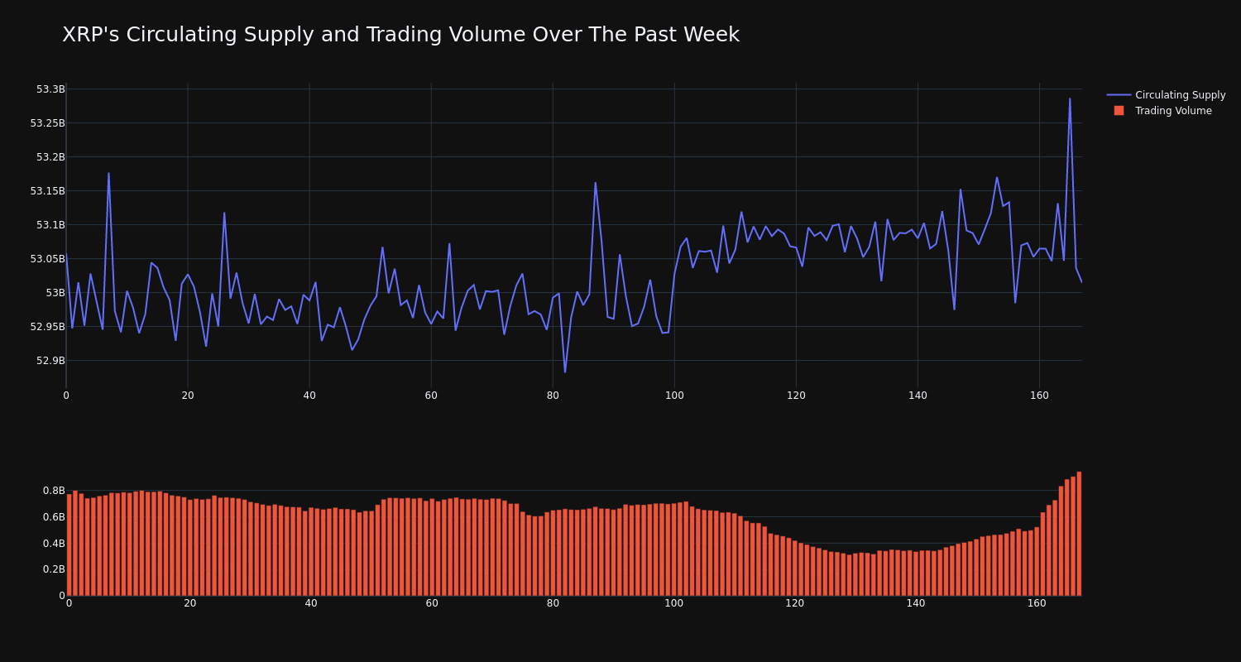1241x662 pixels.
Task: Click the lowest supply dip near 82
Action: pos(565,372)
